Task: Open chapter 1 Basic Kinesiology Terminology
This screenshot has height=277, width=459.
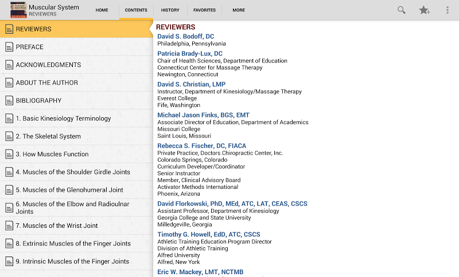Action: [x=63, y=118]
